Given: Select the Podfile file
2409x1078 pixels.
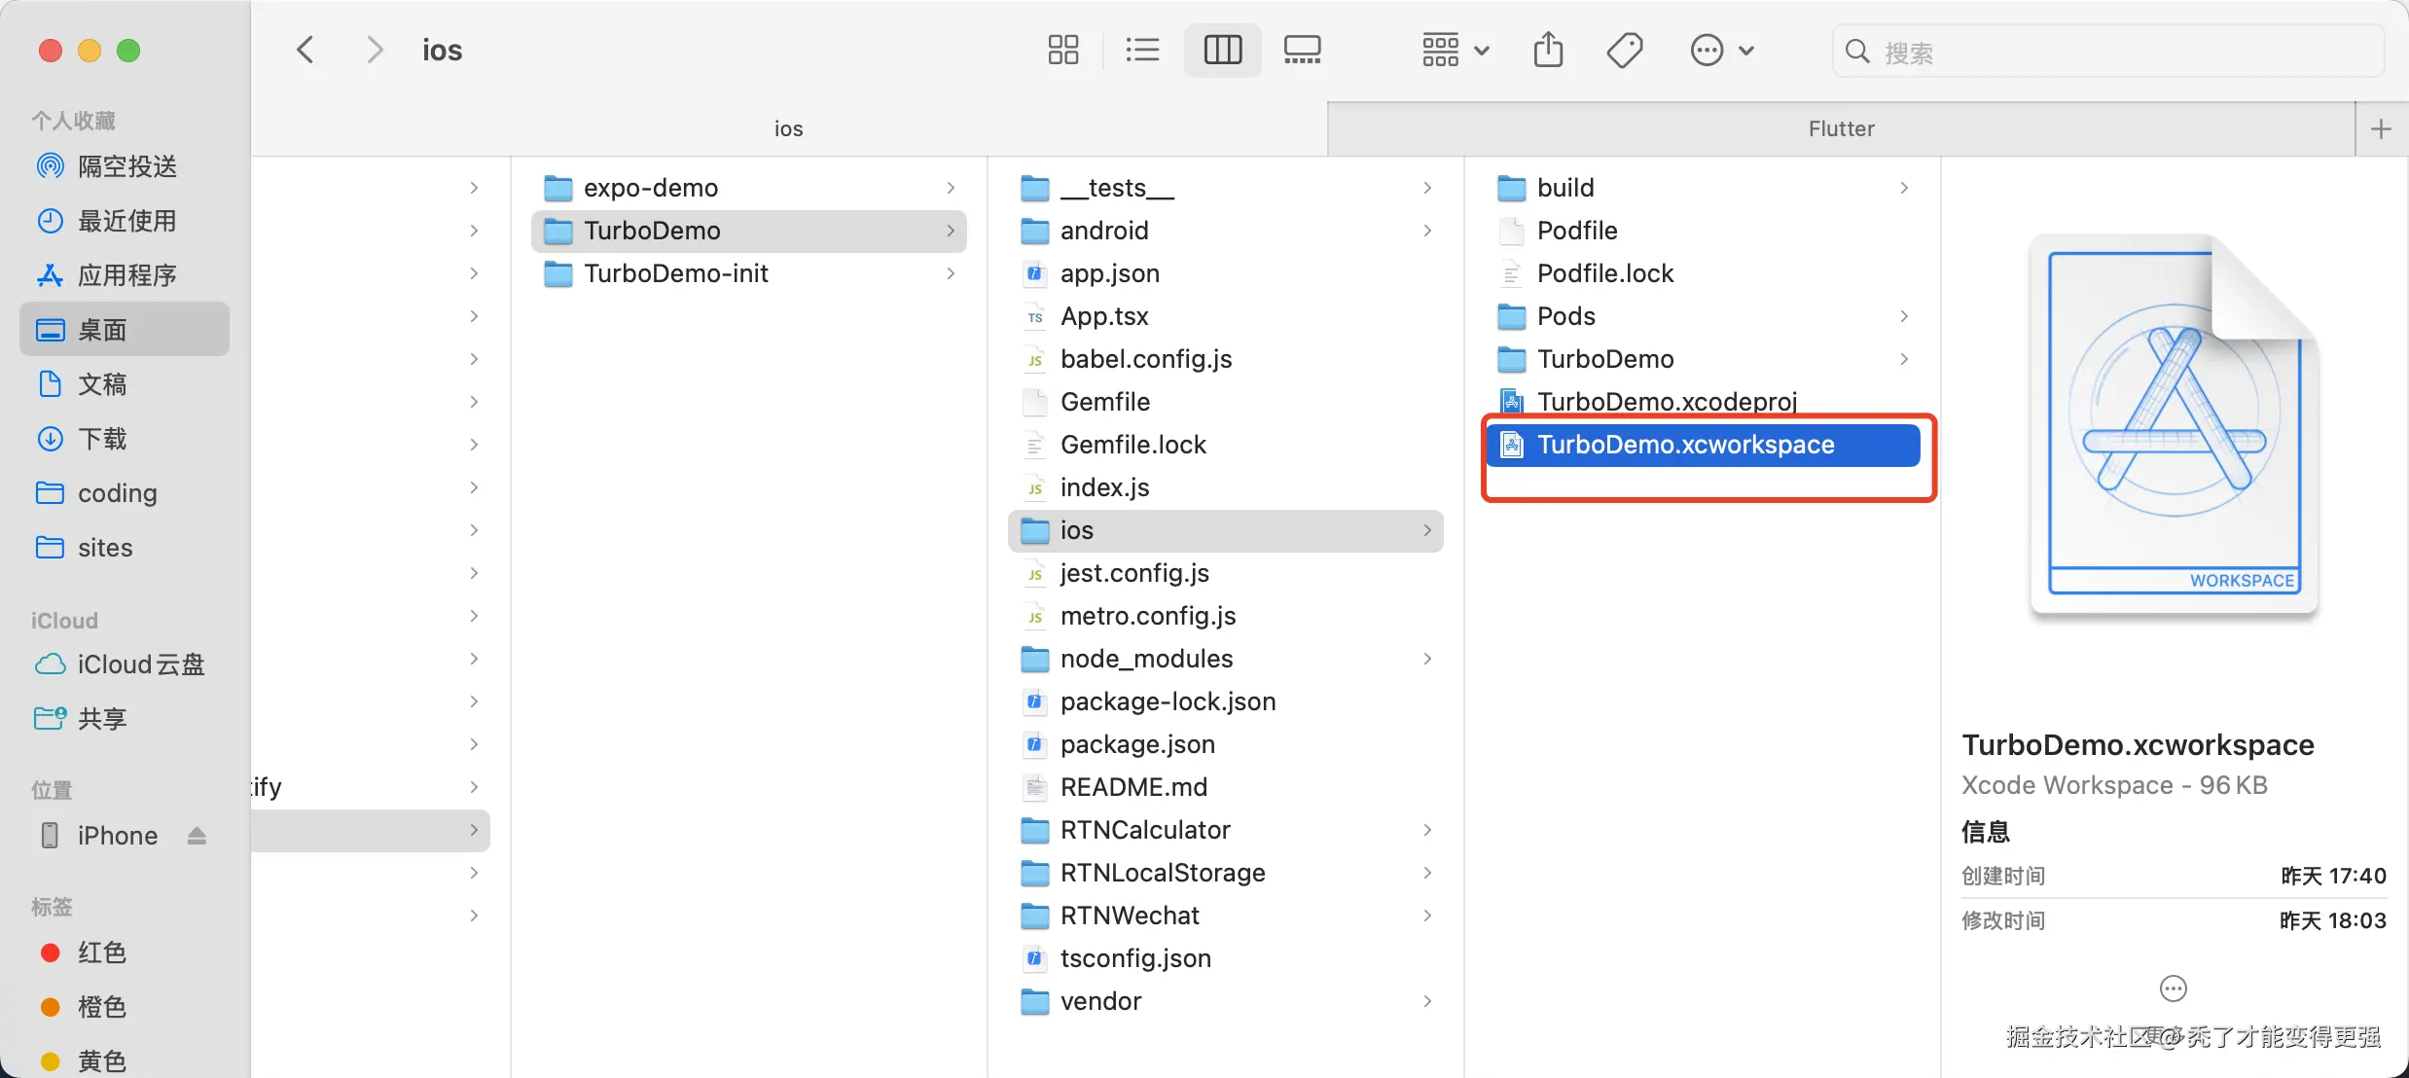Looking at the screenshot, I should pyautogui.click(x=1703, y=231).
